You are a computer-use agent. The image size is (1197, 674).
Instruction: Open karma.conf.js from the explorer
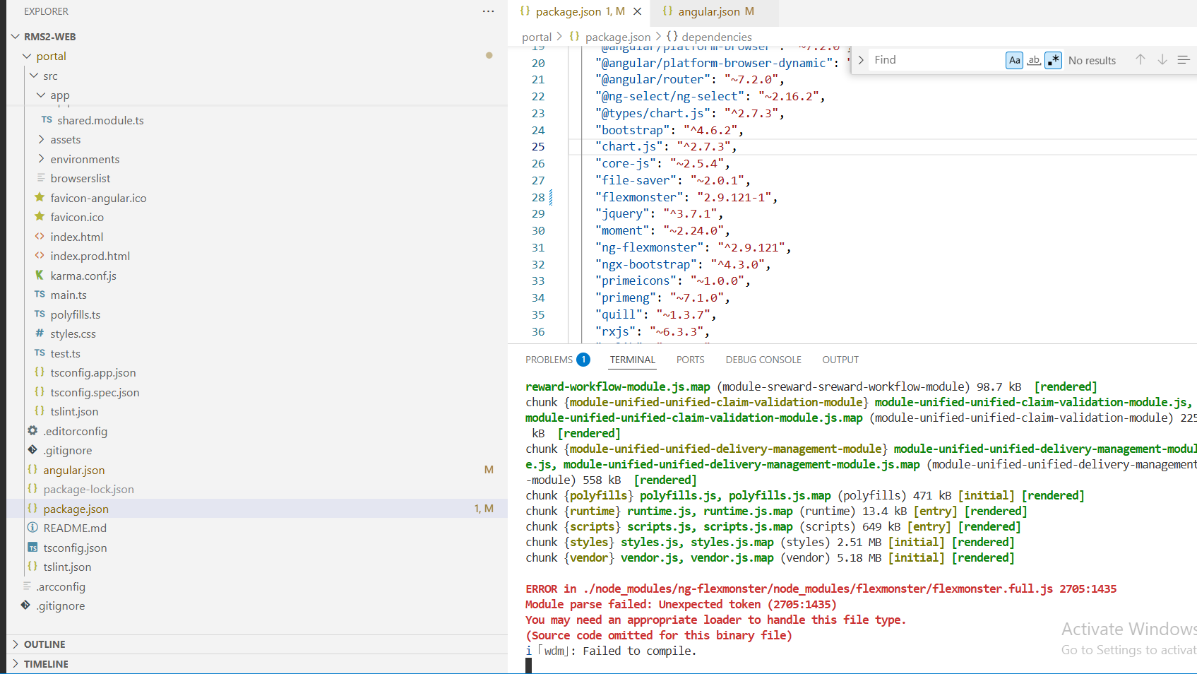pos(83,276)
